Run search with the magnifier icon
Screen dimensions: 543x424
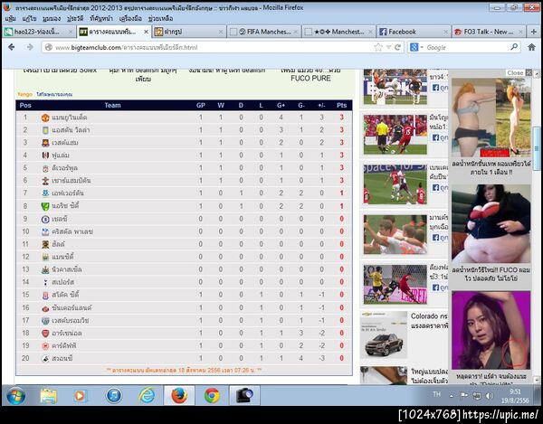514,47
